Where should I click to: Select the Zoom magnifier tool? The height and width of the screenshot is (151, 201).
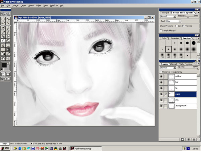tap(8, 58)
